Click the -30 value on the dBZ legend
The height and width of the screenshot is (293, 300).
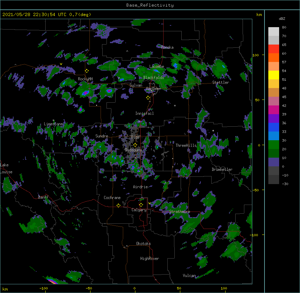pyautogui.click(x=285, y=184)
